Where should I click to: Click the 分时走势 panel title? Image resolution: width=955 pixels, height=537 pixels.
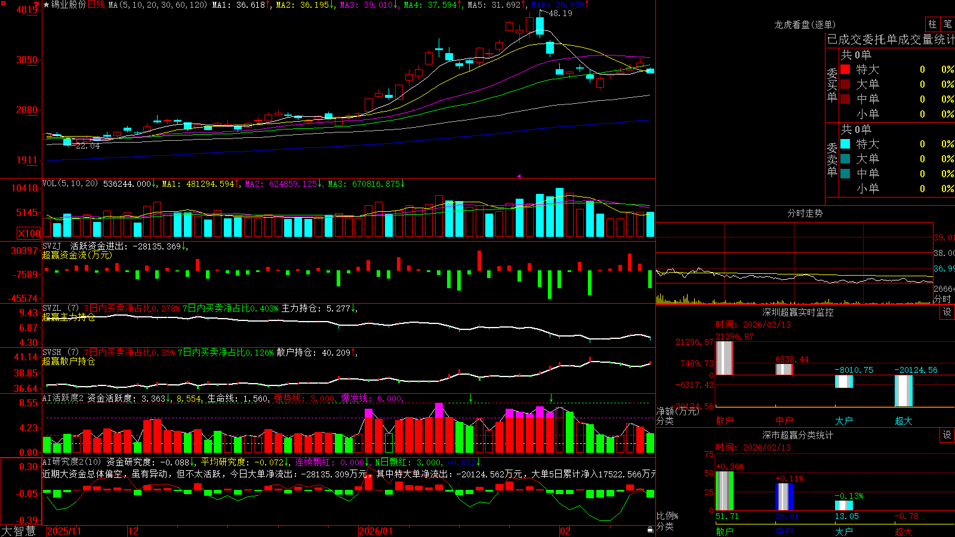point(805,213)
